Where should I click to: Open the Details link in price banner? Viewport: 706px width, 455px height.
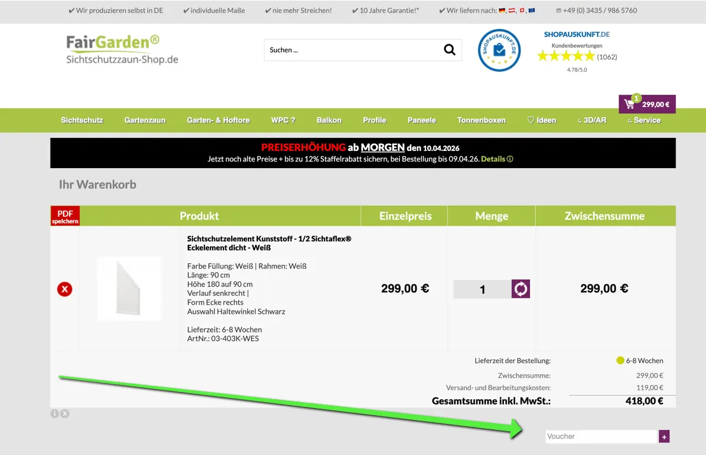point(494,159)
